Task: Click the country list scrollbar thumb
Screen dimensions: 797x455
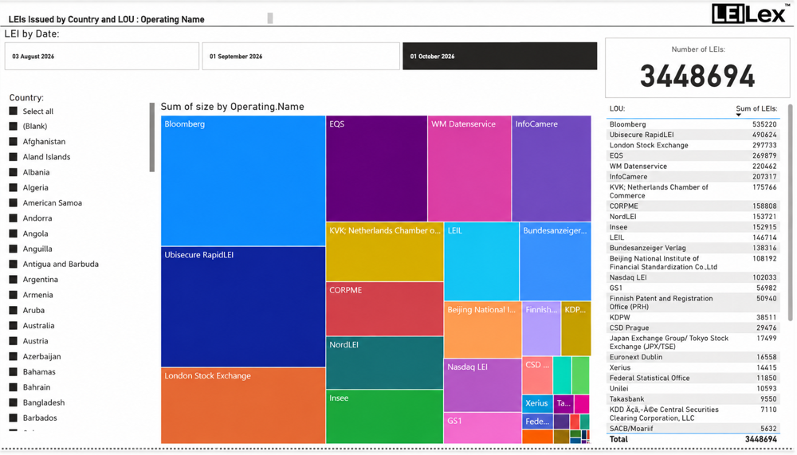Action: click(x=151, y=137)
